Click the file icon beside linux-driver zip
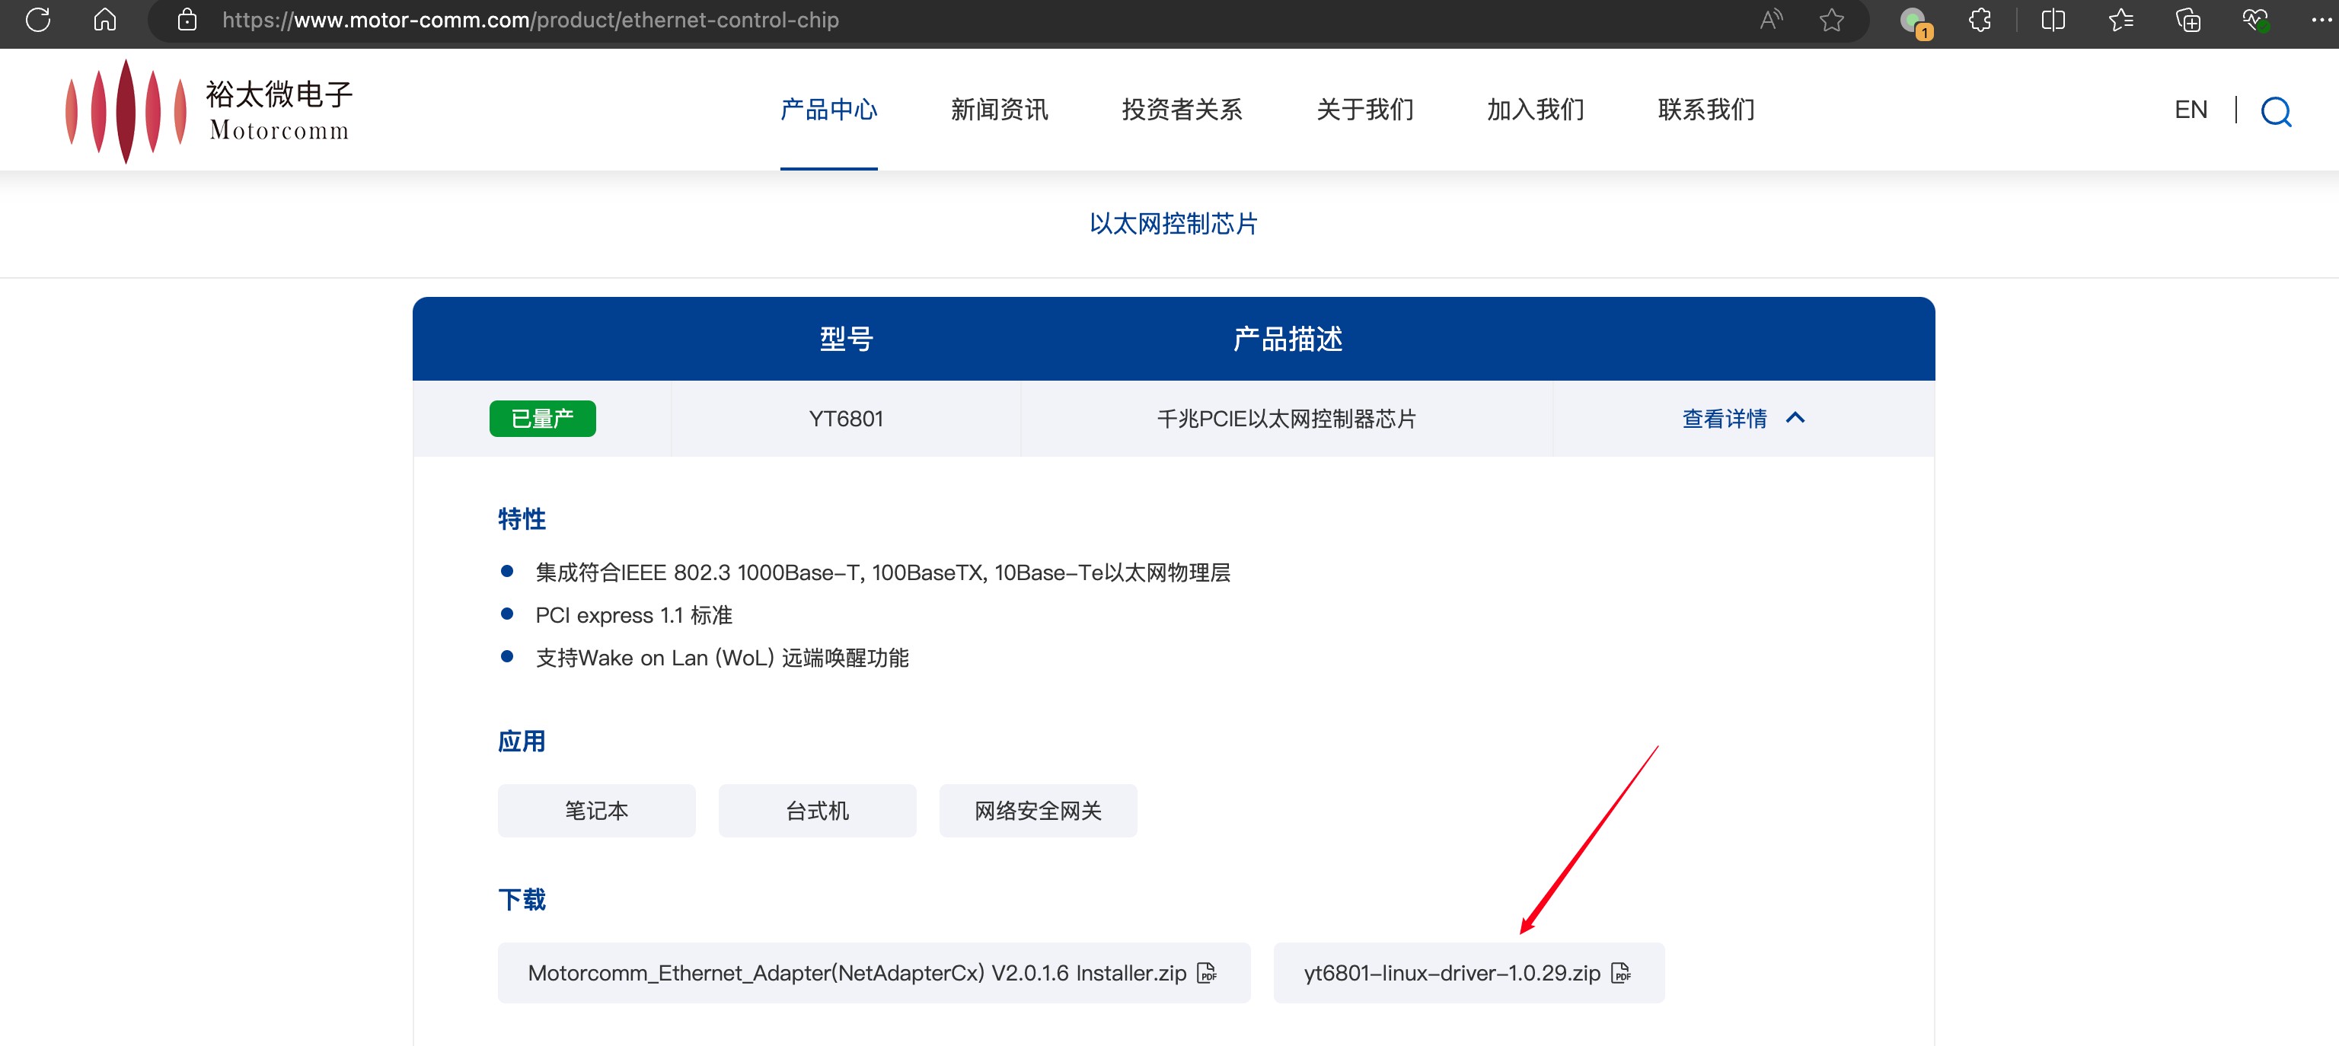This screenshot has width=2339, height=1046. [x=1621, y=972]
